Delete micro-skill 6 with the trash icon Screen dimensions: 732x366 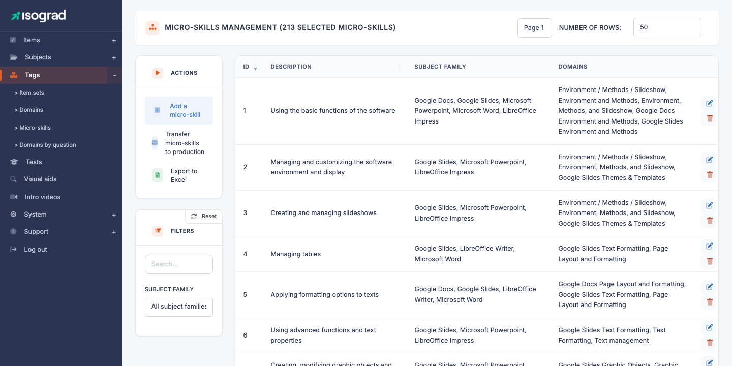click(710, 343)
